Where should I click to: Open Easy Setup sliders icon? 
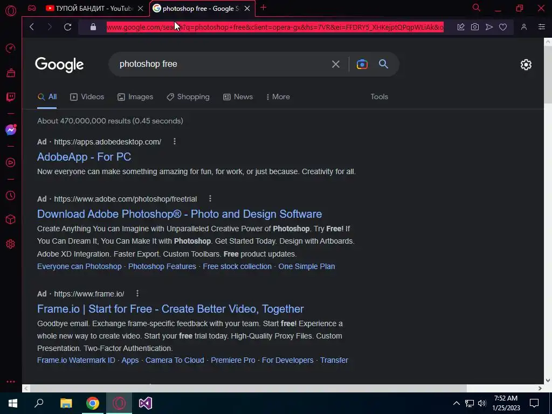pyautogui.click(x=542, y=27)
